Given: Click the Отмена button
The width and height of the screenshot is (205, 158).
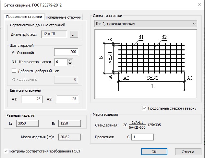Looking at the screenshot, I should [187, 152].
